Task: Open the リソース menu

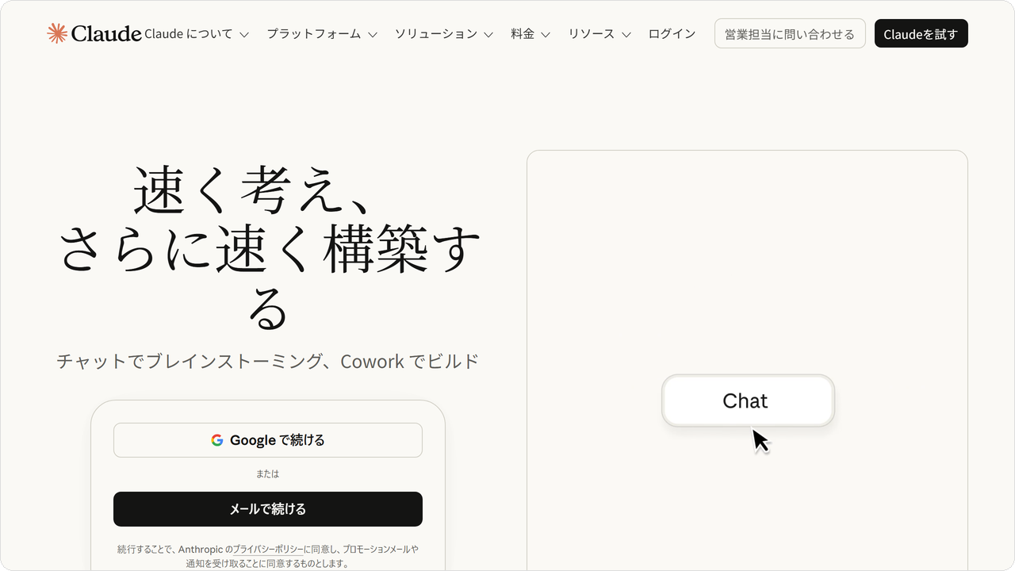Action: click(x=599, y=34)
